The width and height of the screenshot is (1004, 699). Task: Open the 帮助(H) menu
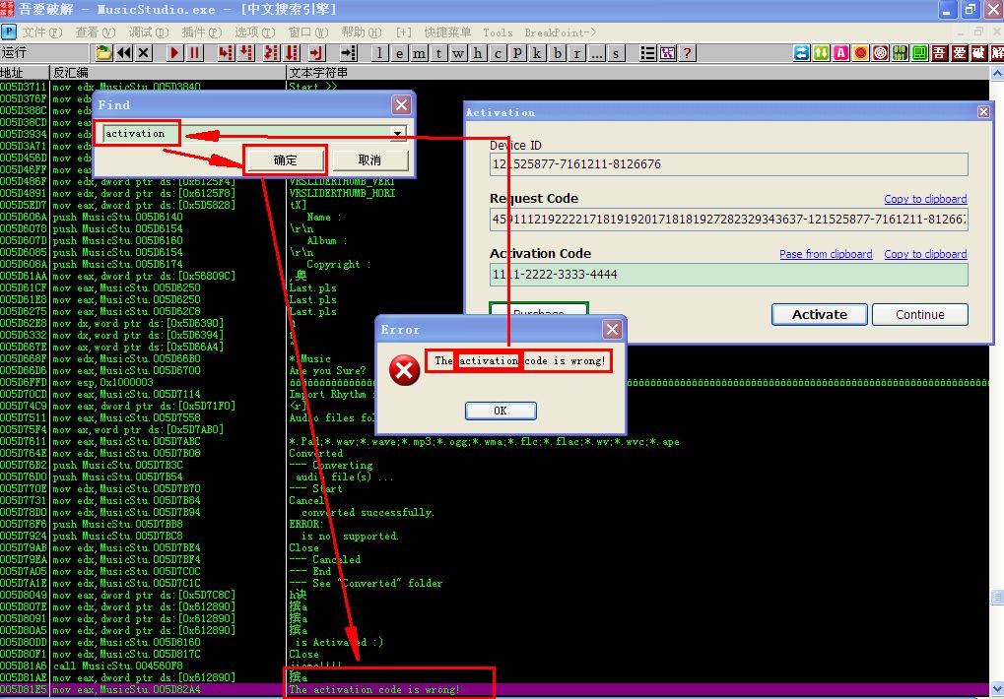click(362, 32)
